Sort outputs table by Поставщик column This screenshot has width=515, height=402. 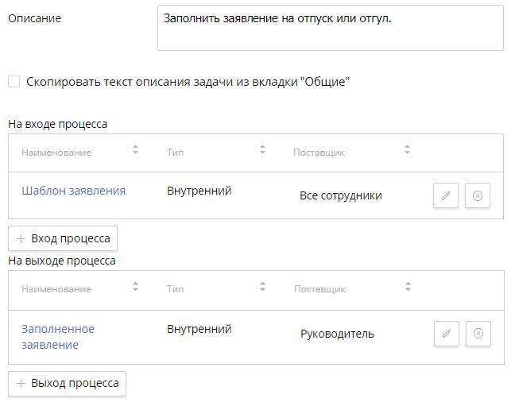407,288
